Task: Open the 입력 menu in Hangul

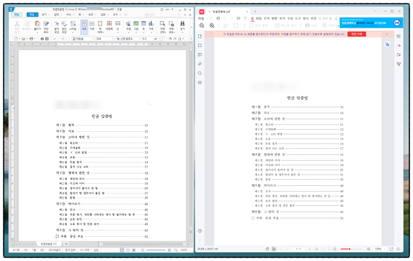Action: pyautogui.click(x=56, y=15)
